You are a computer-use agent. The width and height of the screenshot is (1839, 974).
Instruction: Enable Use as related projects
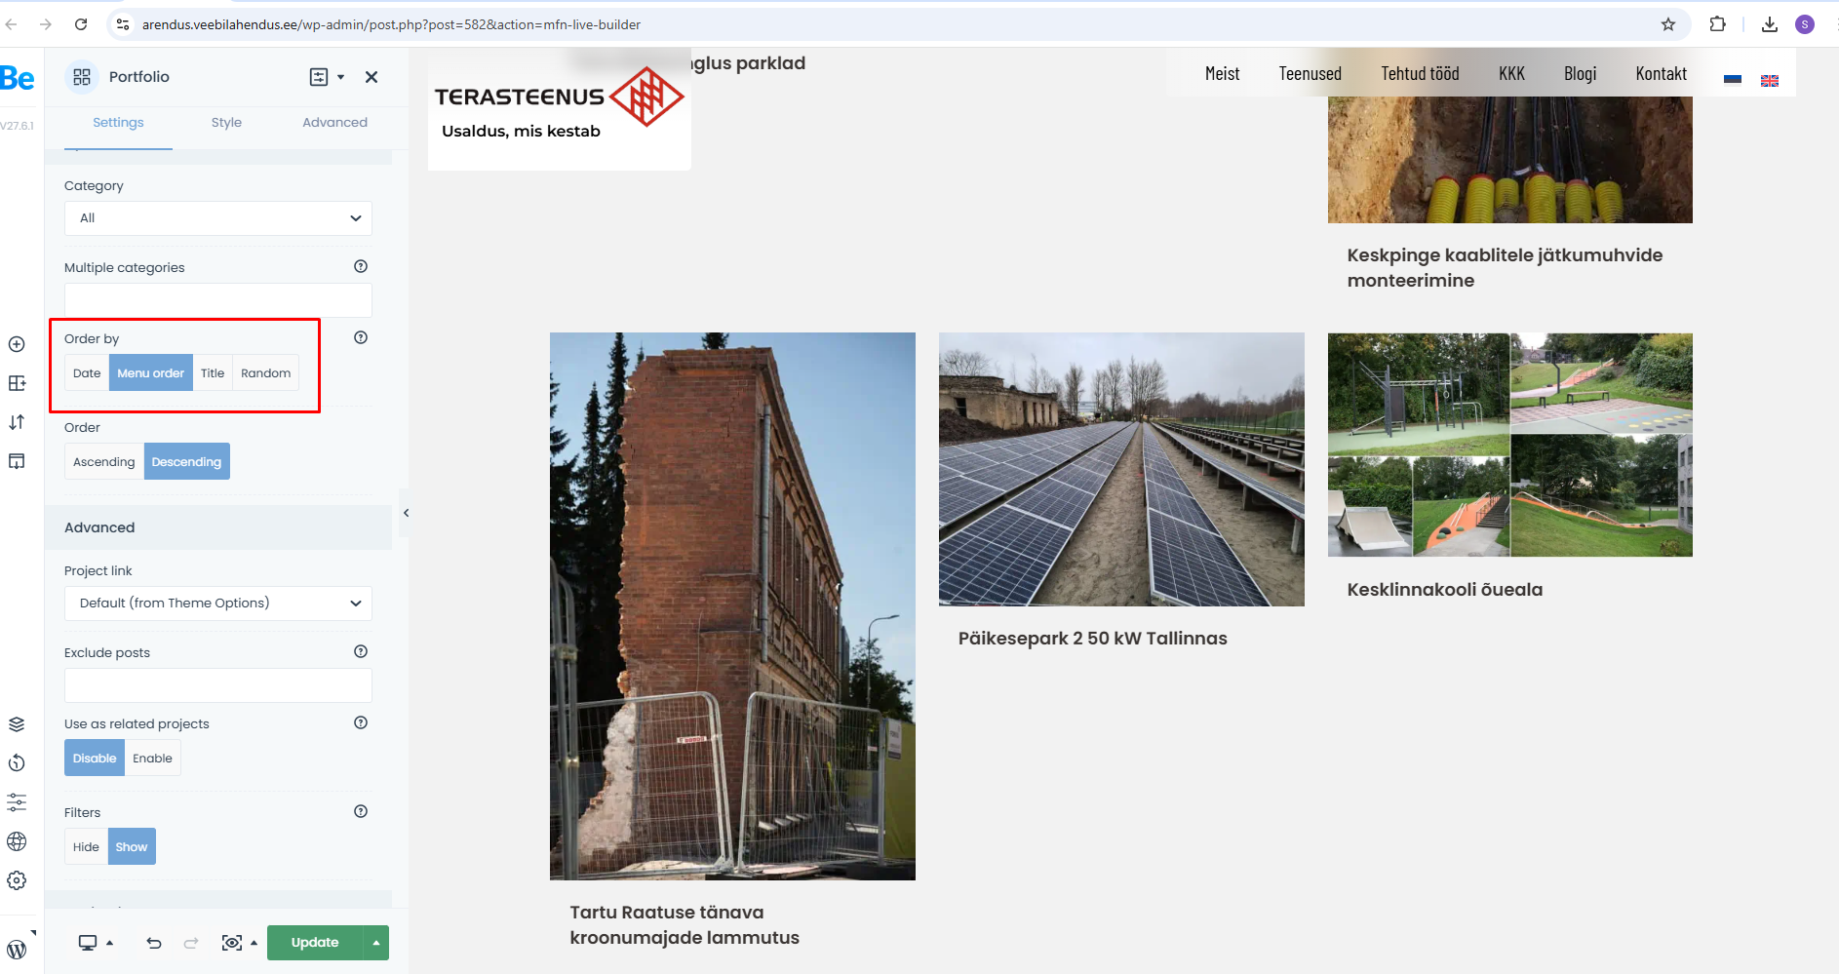point(152,759)
